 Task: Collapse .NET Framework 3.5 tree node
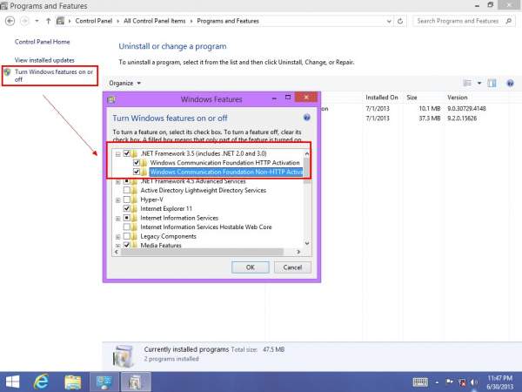point(117,154)
